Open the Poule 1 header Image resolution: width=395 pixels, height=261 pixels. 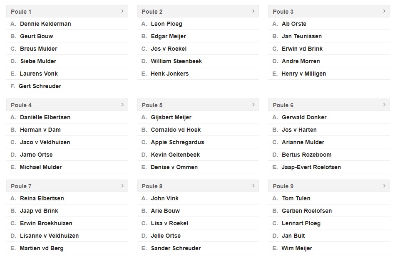[67, 11]
